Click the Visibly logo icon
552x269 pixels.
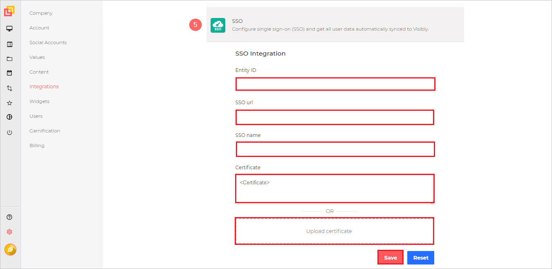[9, 11]
